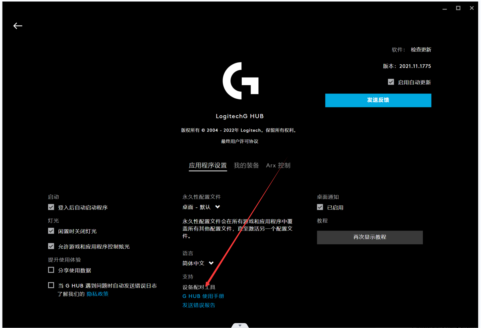Click the Logitech G logo
This screenshot has width=481, height=328.
(240, 81)
